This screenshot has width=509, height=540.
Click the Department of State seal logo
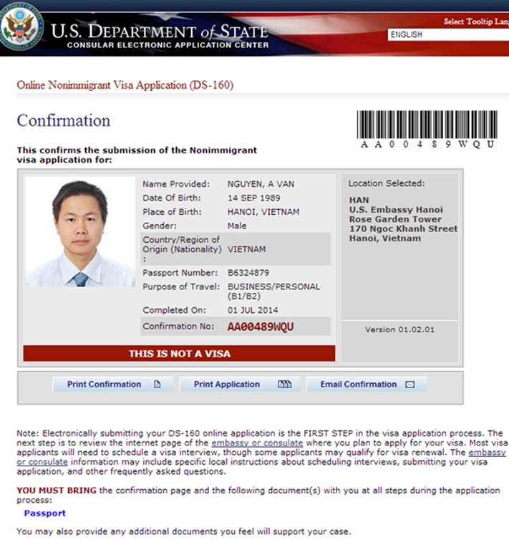point(21,28)
